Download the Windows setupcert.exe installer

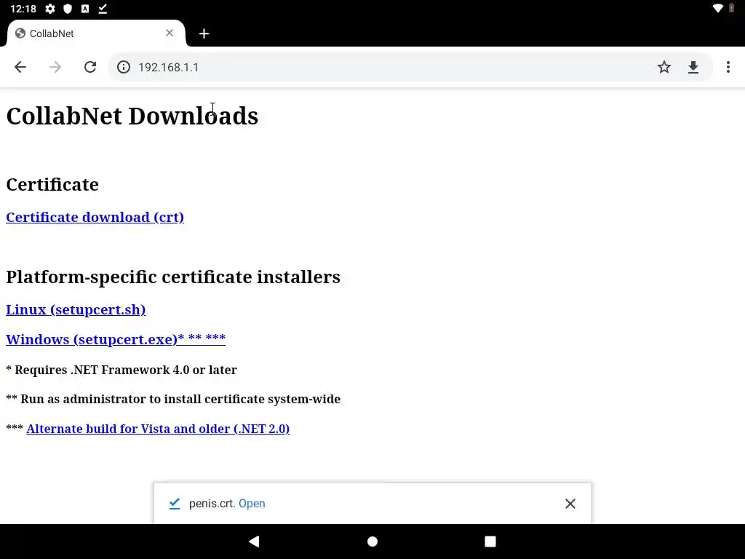pyautogui.click(x=116, y=339)
